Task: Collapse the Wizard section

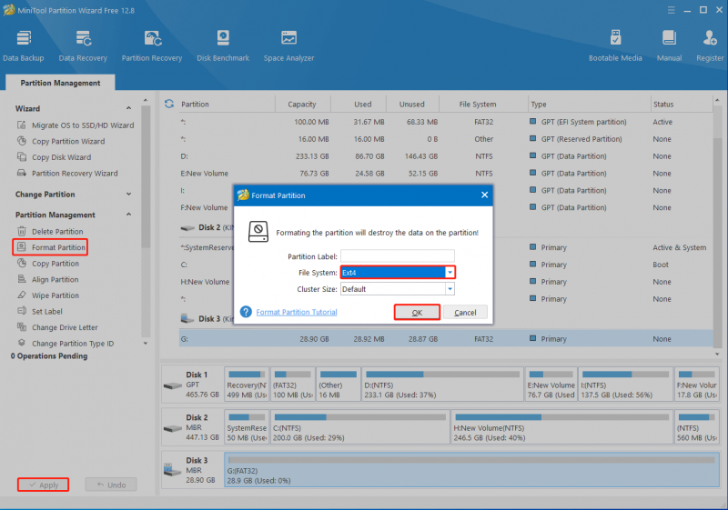Action: [x=128, y=108]
